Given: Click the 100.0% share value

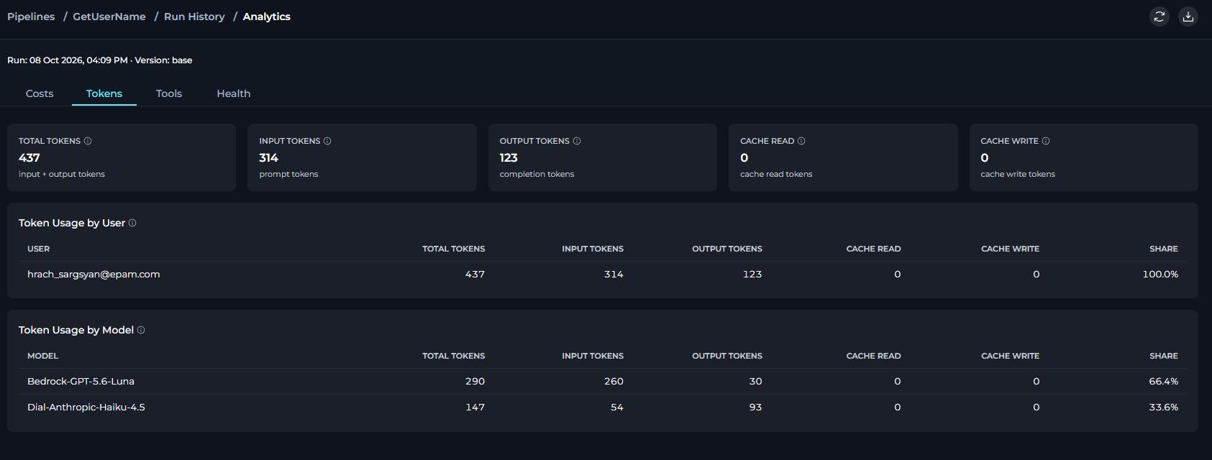Looking at the screenshot, I should click(1160, 274).
